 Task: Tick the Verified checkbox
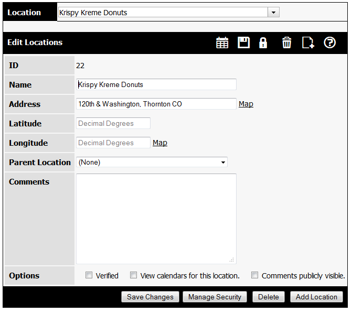(89, 275)
